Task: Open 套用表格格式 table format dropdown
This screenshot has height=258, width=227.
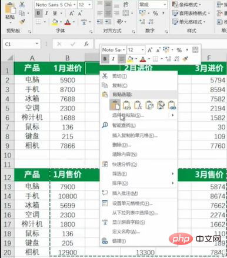Action: click(x=191, y=13)
